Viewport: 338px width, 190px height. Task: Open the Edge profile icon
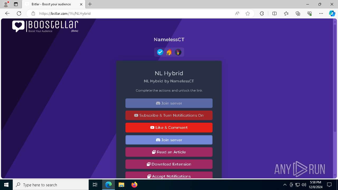point(6,4)
